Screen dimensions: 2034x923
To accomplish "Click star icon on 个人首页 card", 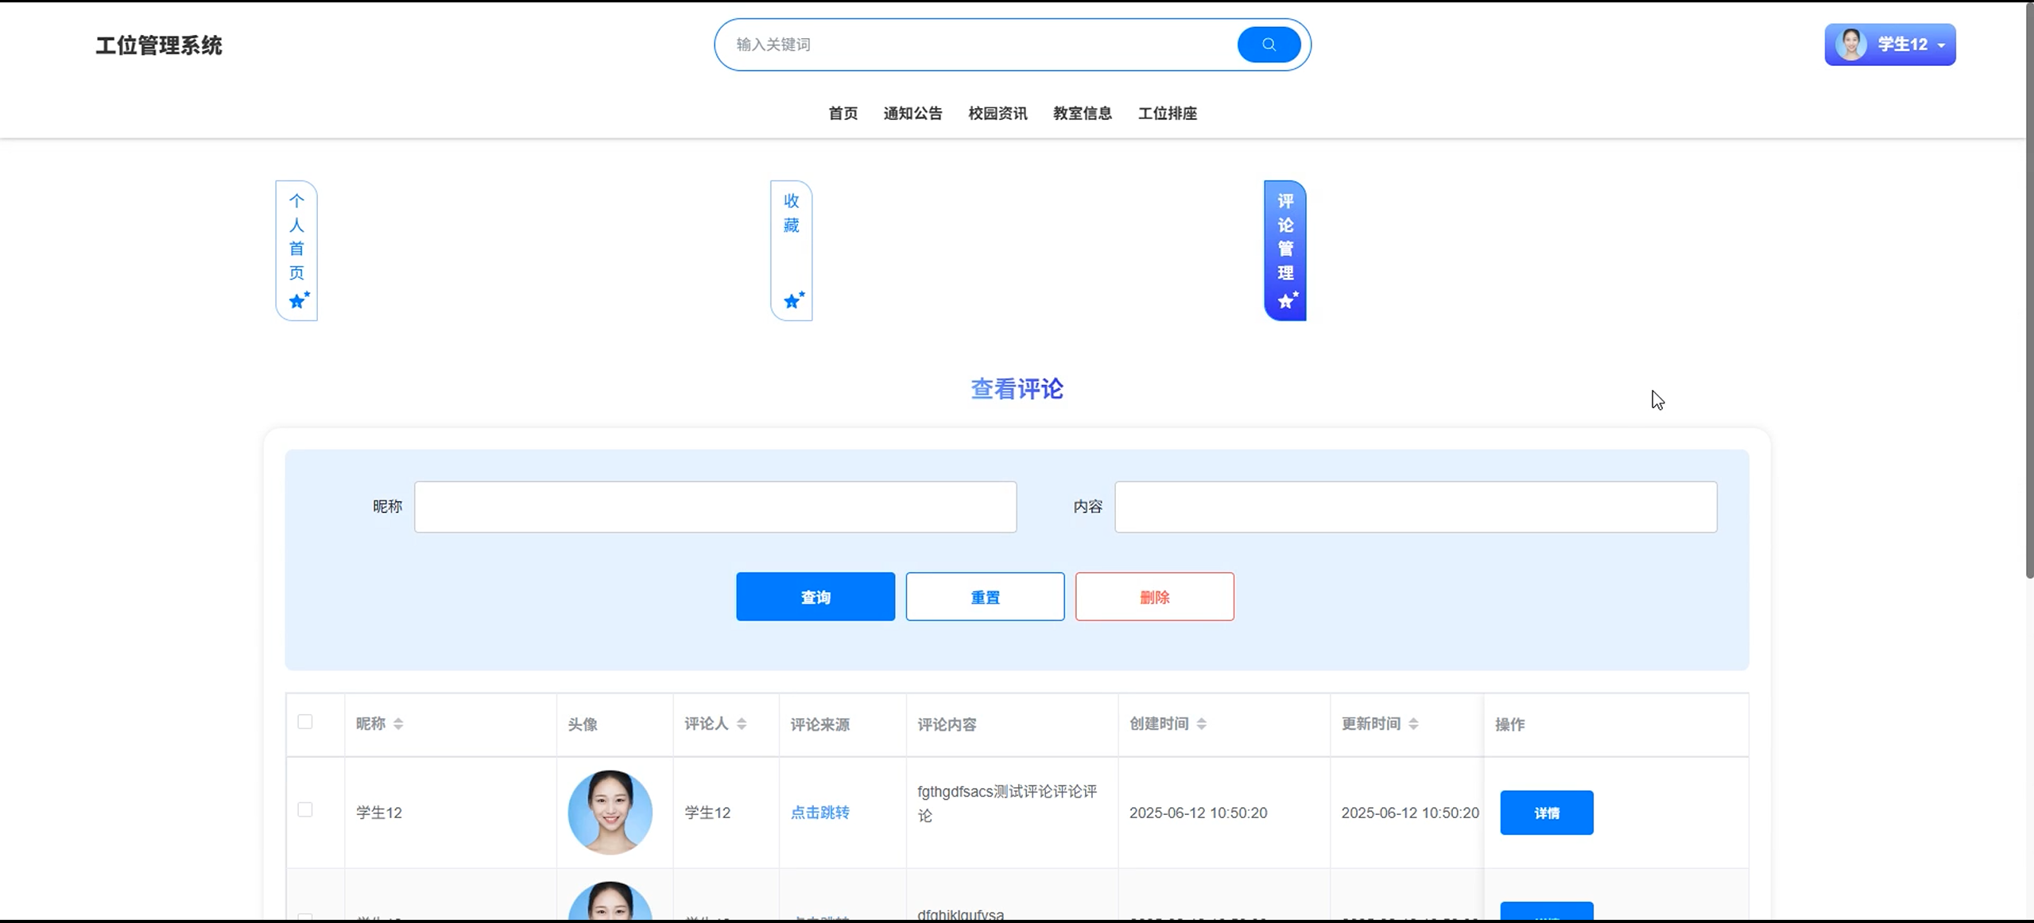I will (298, 300).
